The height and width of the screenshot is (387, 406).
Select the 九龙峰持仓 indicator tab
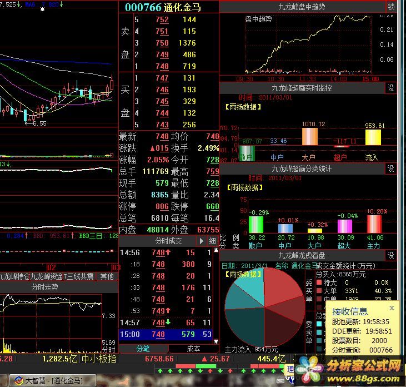[15, 276]
